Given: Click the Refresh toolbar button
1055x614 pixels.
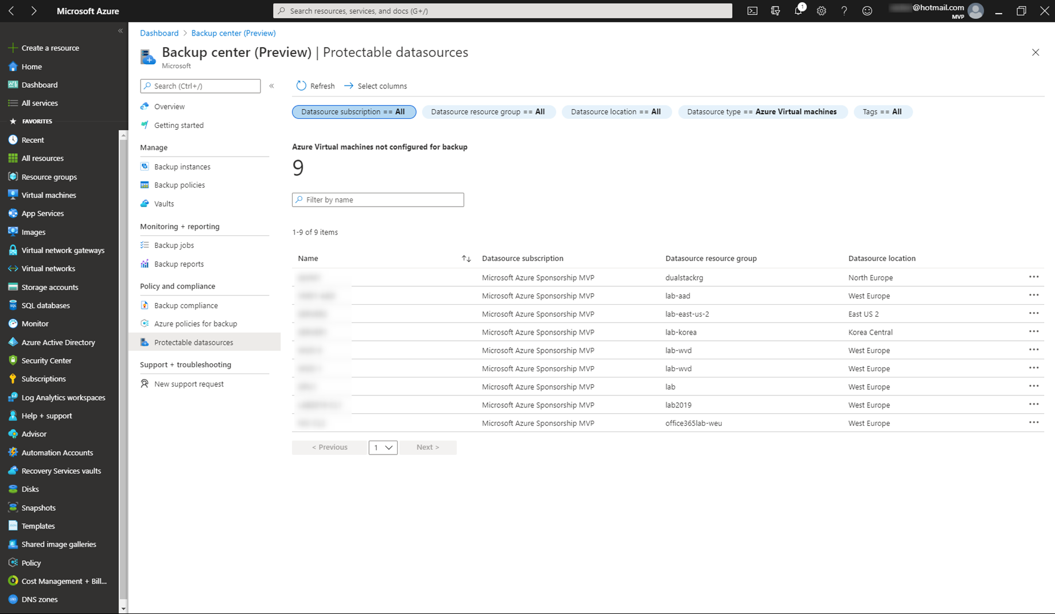Looking at the screenshot, I should 316,86.
